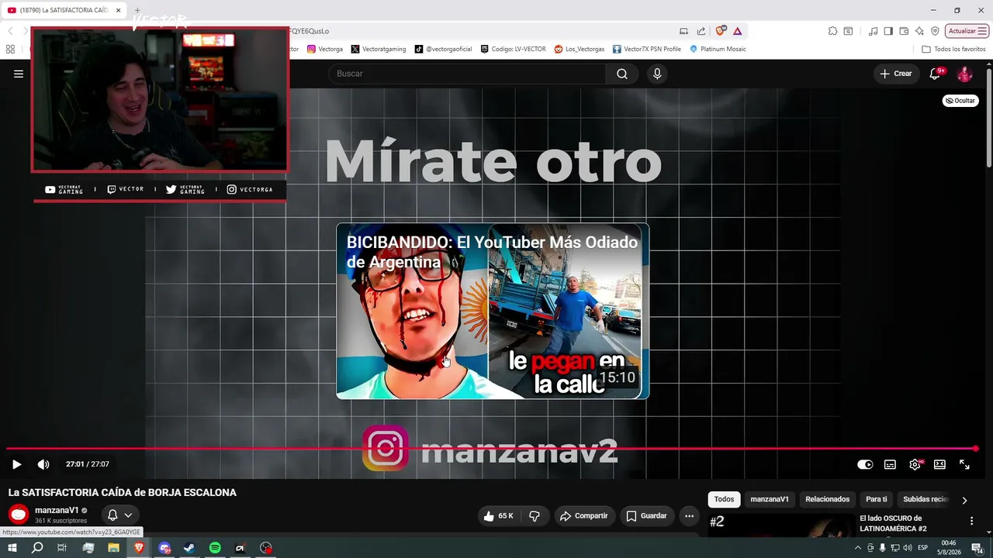The height and width of the screenshot is (558, 993).
Task: Focus the Buscar search field
Action: coord(467,74)
